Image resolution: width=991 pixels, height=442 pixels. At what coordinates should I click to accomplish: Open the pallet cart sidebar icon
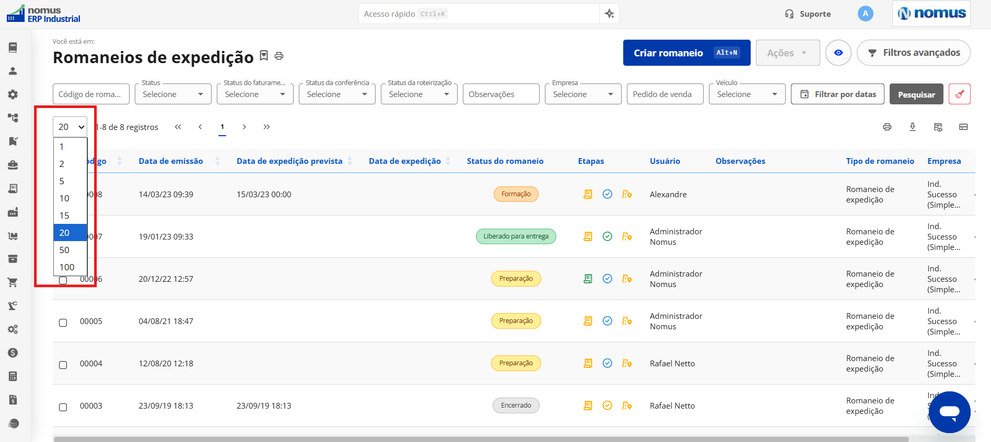point(13,236)
